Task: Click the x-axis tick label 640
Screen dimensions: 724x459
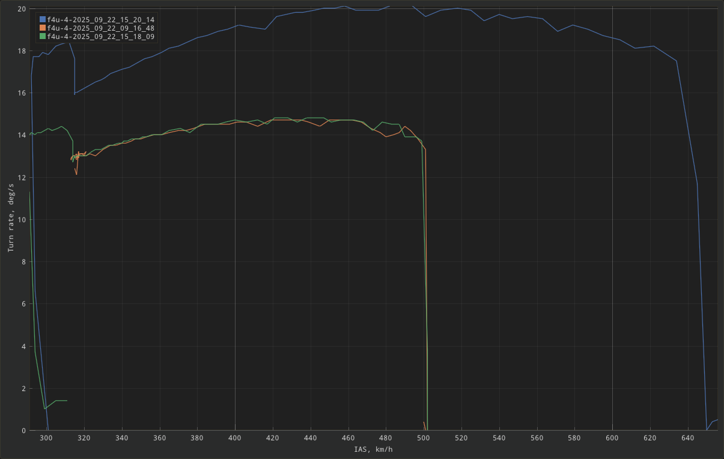Action: click(688, 439)
